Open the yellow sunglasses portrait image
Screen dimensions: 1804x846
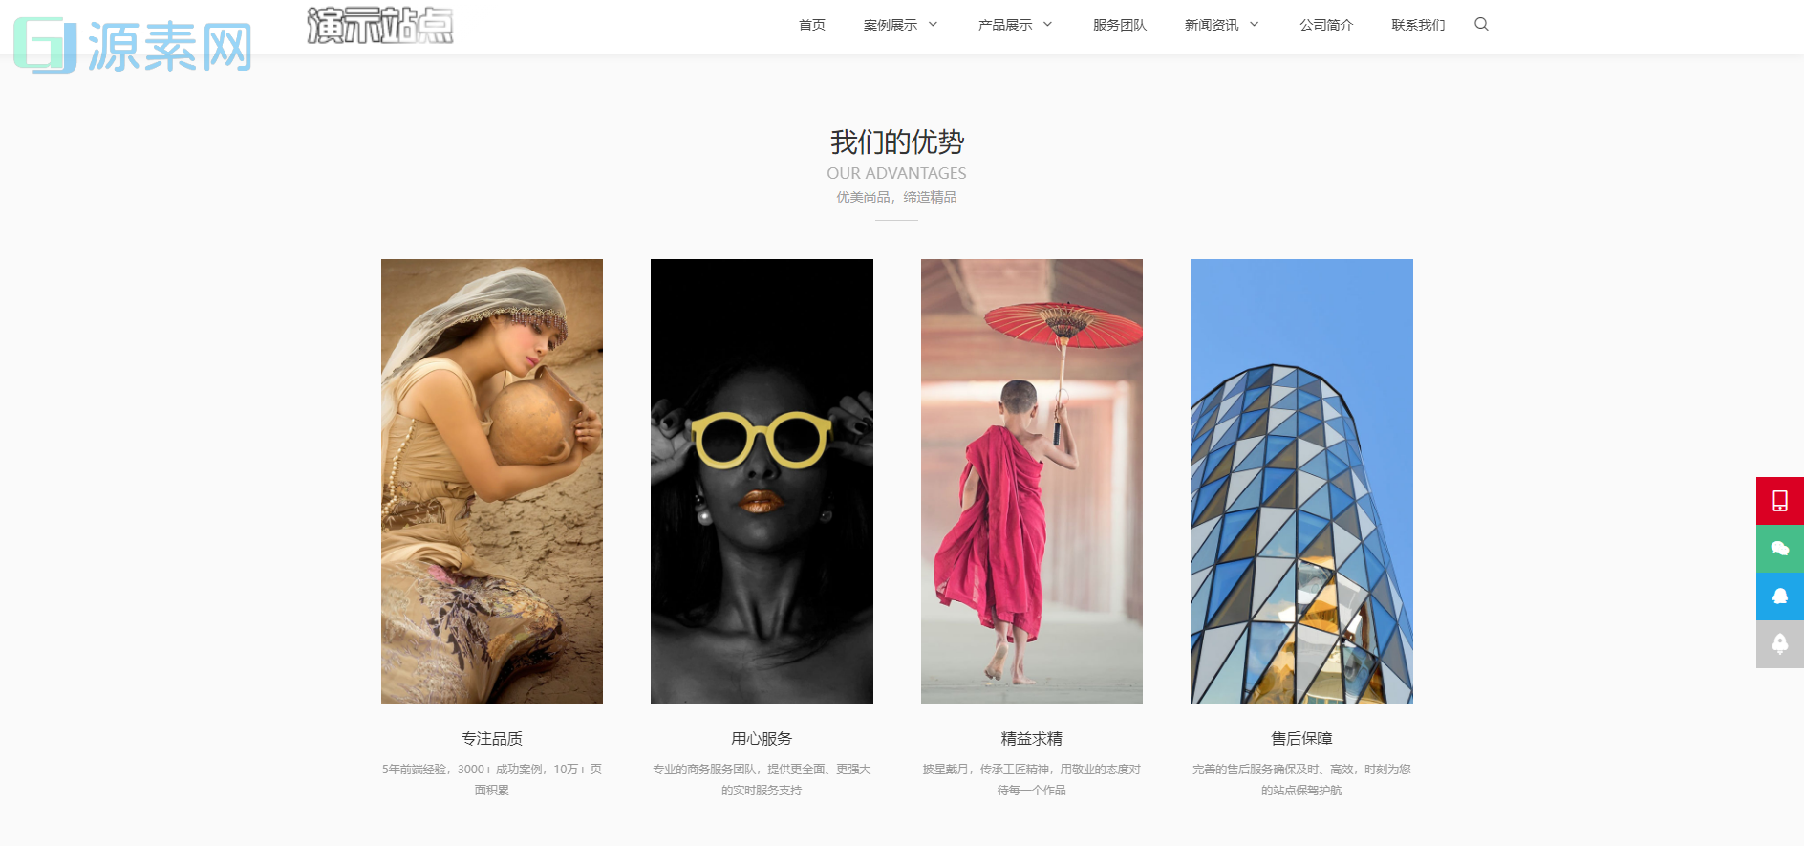pos(762,481)
